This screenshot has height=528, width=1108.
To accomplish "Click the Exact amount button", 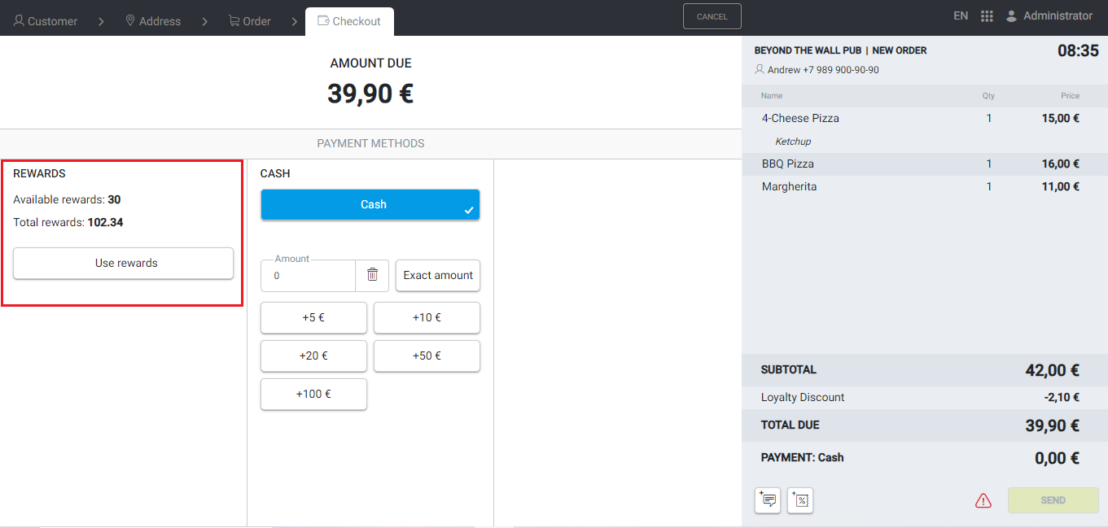I will point(438,275).
